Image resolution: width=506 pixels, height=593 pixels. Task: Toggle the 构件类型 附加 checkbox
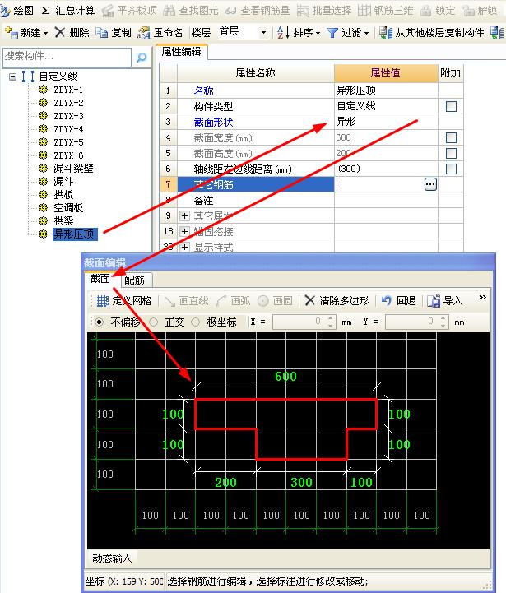[x=451, y=106]
